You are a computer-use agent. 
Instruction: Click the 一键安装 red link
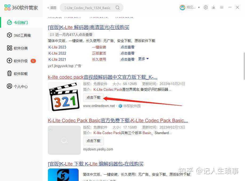(99, 47)
